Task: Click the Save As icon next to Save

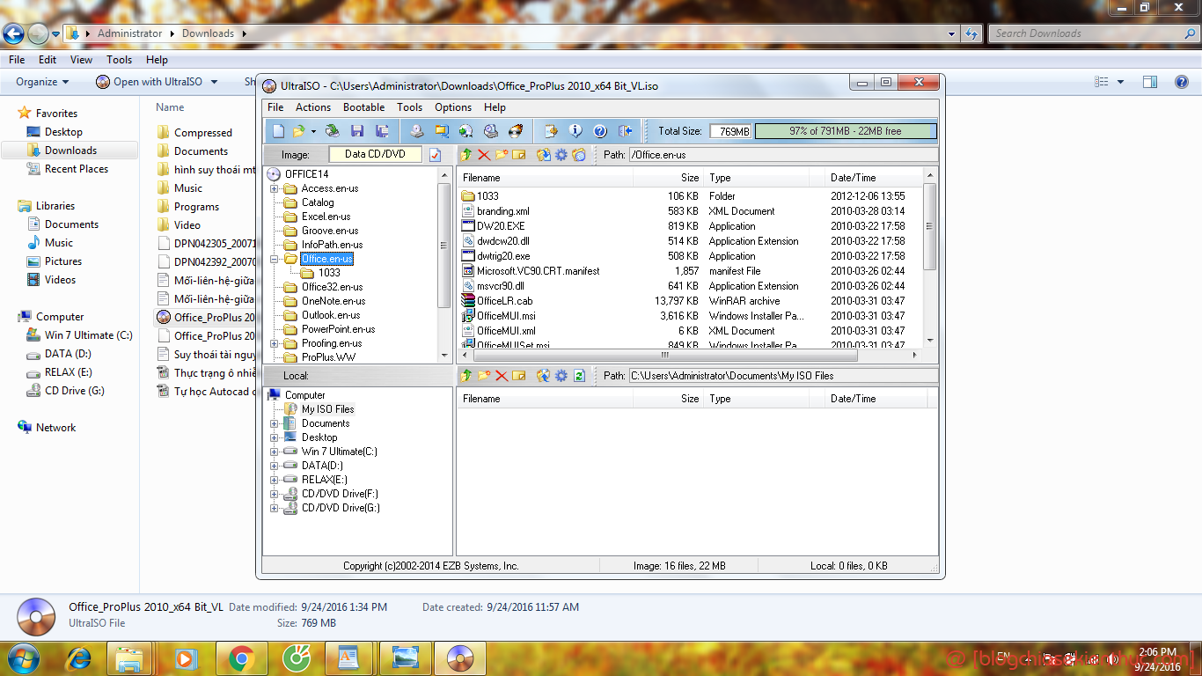Action: click(382, 131)
